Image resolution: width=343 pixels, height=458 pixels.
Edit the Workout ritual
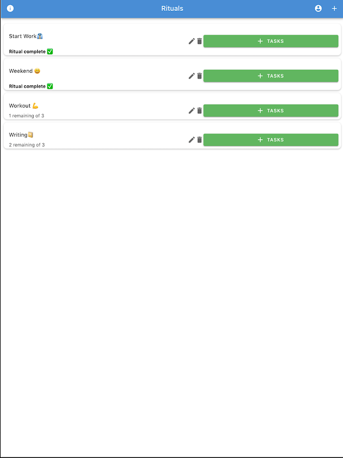coord(192,110)
